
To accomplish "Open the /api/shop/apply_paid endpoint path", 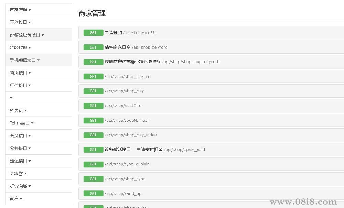I will 184,150.
